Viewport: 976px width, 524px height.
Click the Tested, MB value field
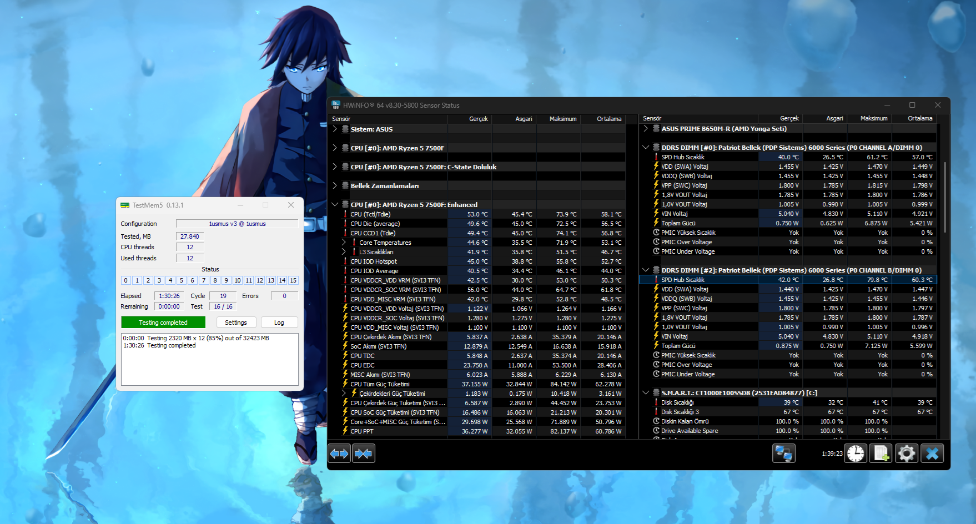(190, 236)
